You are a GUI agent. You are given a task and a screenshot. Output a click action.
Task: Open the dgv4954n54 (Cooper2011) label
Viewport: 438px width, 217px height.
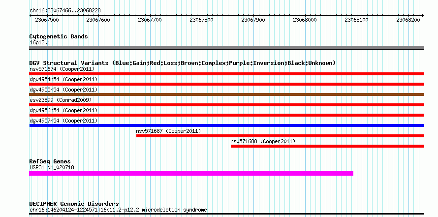click(x=63, y=79)
